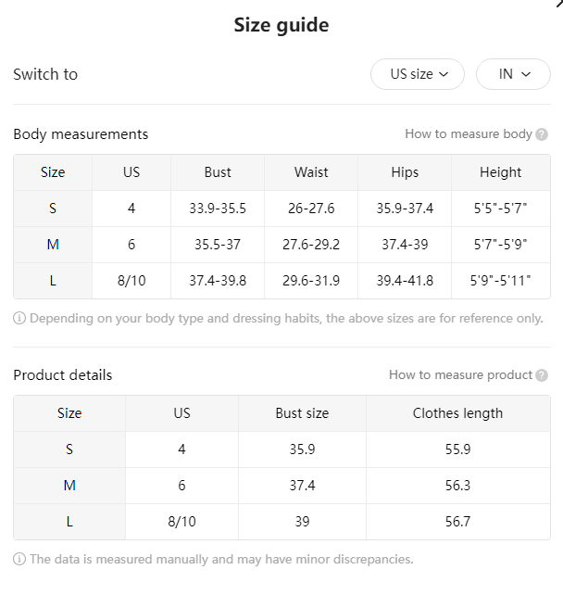The height and width of the screenshot is (595, 563).
Task: Select the Waist column header
Action: click(311, 172)
